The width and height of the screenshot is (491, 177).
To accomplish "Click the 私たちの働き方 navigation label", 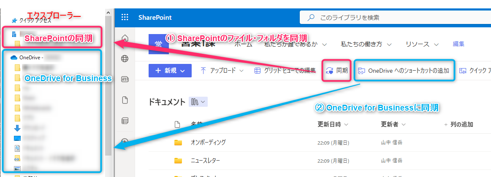I will (361, 44).
